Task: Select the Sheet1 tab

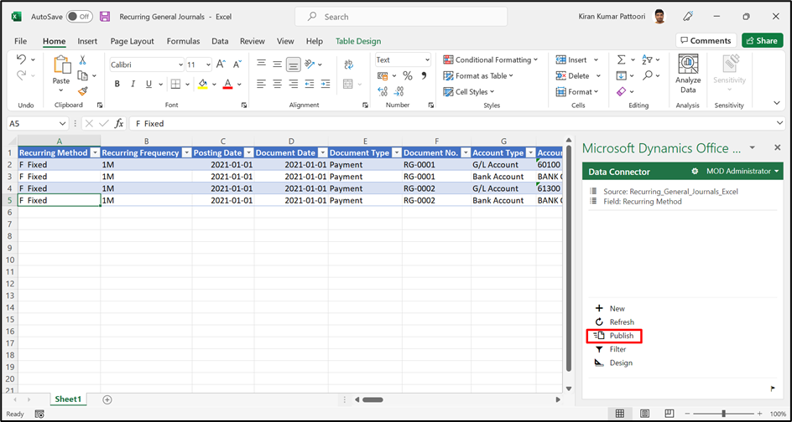Action: point(68,399)
